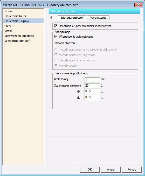Switch to Metoda obliczeń tab
145x176 pixels.
coord(72,18)
